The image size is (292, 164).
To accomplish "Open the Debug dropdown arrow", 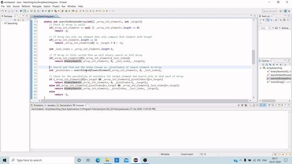I will [46, 11].
